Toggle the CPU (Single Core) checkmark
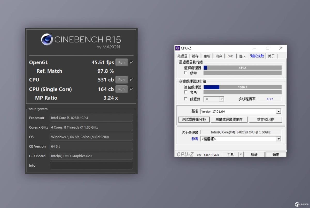The height and width of the screenshot is (208, 310). pos(131,89)
